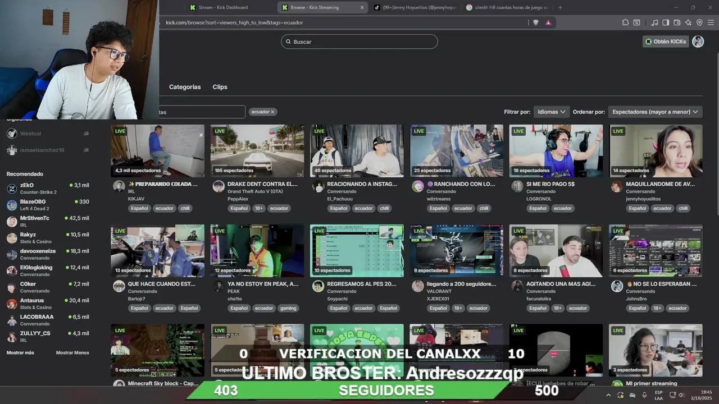Viewport: 719px width, 404px height.
Task: Switch to the Clips tab
Action: coord(220,87)
